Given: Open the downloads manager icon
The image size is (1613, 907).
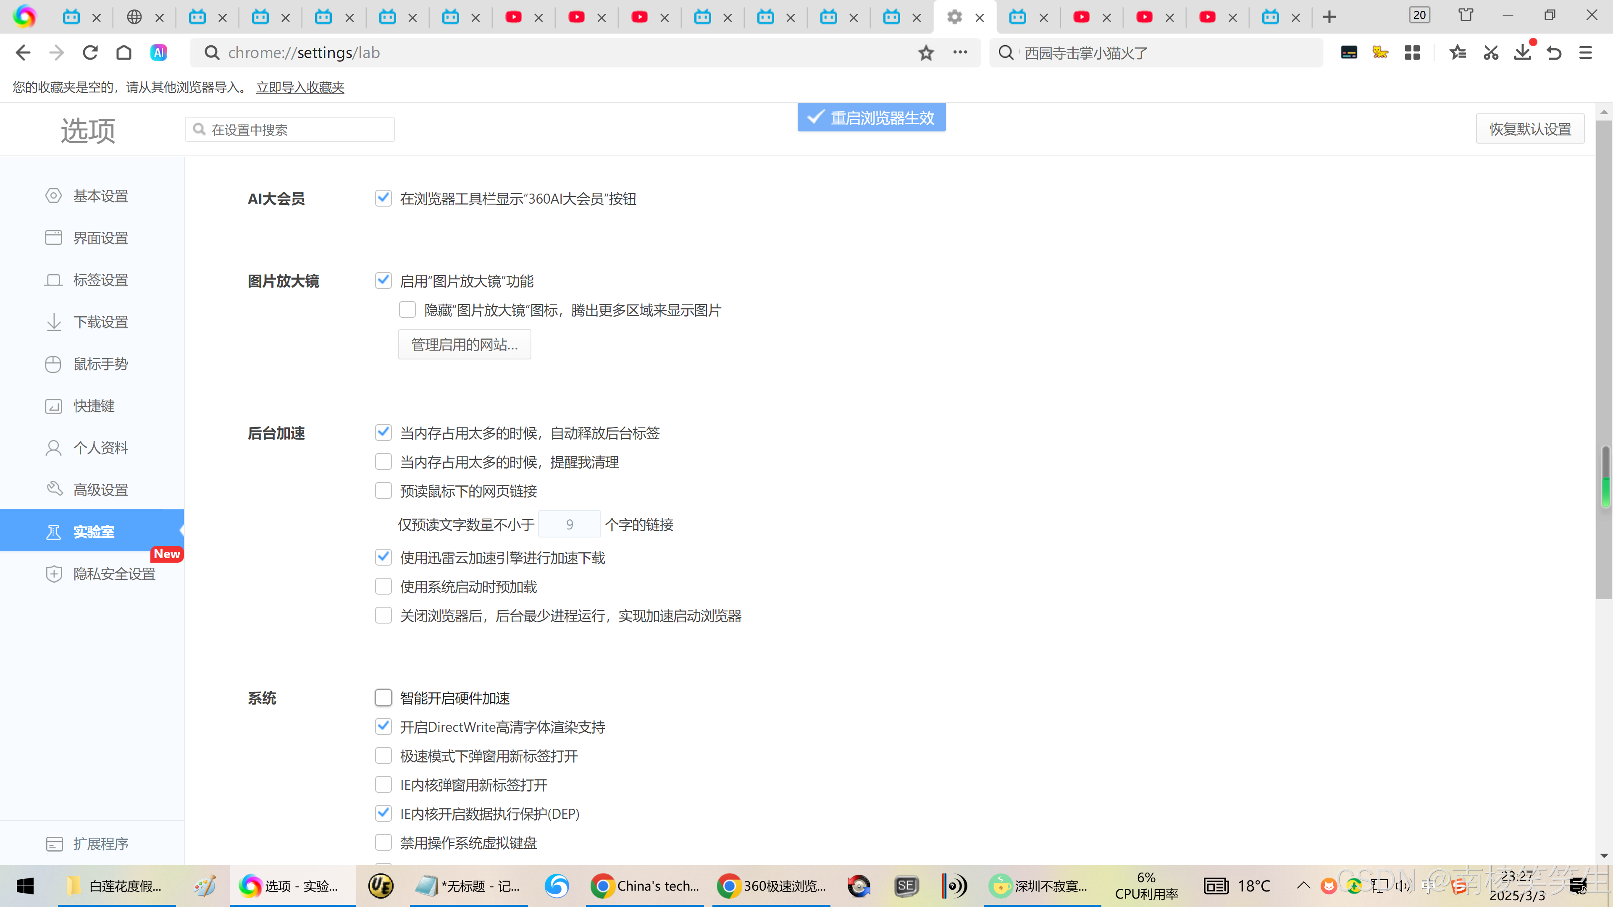Looking at the screenshot, I should click(x=1522, y=52).
